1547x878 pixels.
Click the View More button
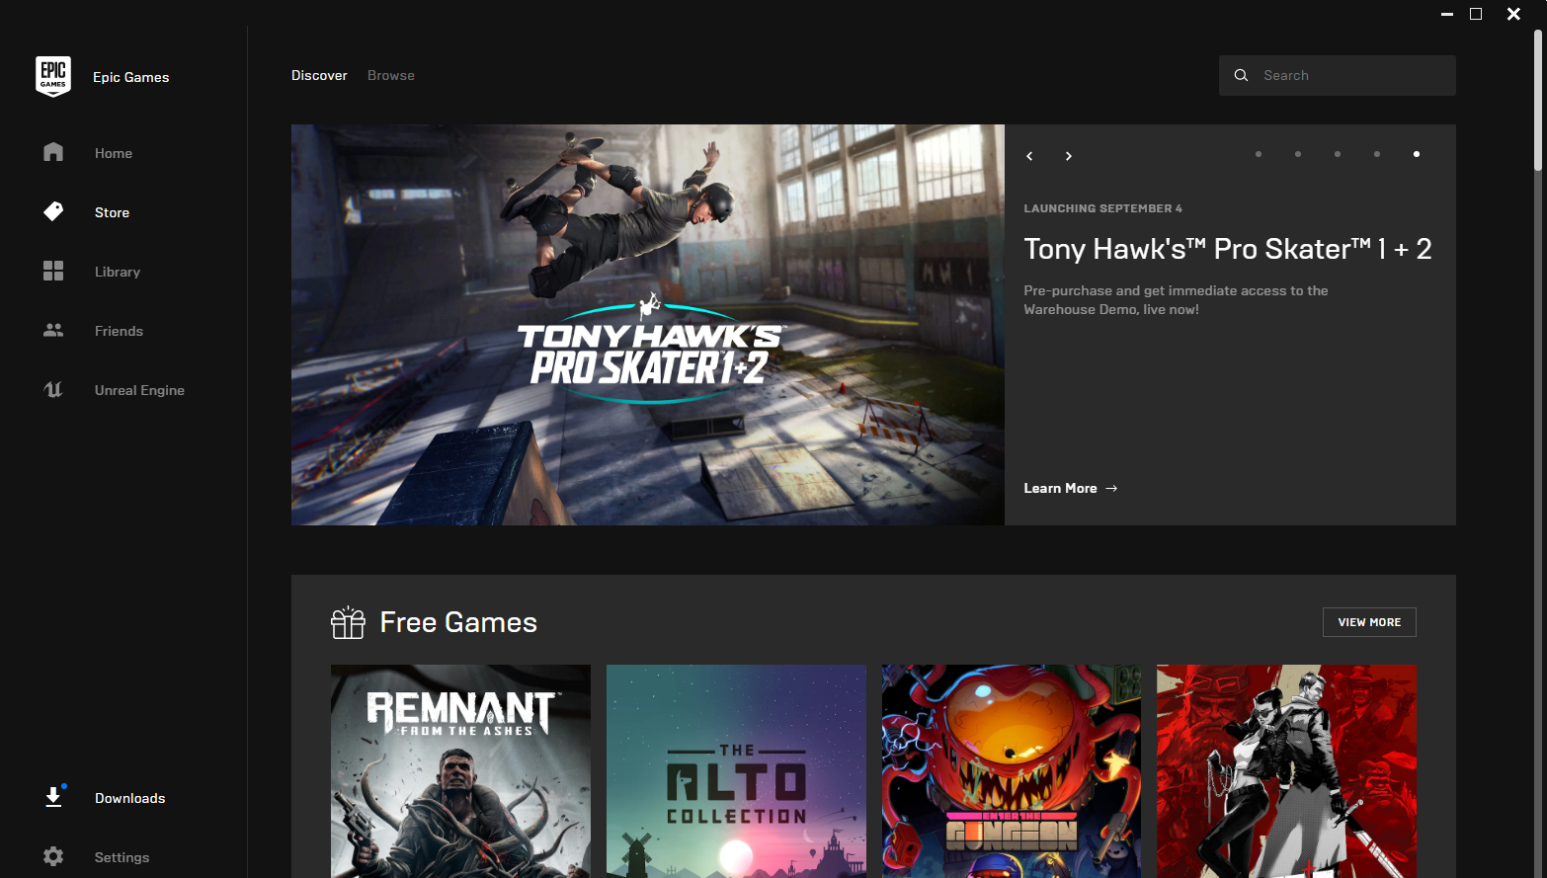[1369, 622]
